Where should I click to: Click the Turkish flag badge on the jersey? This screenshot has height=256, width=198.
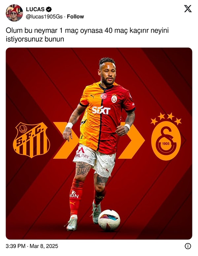(103, 96)
